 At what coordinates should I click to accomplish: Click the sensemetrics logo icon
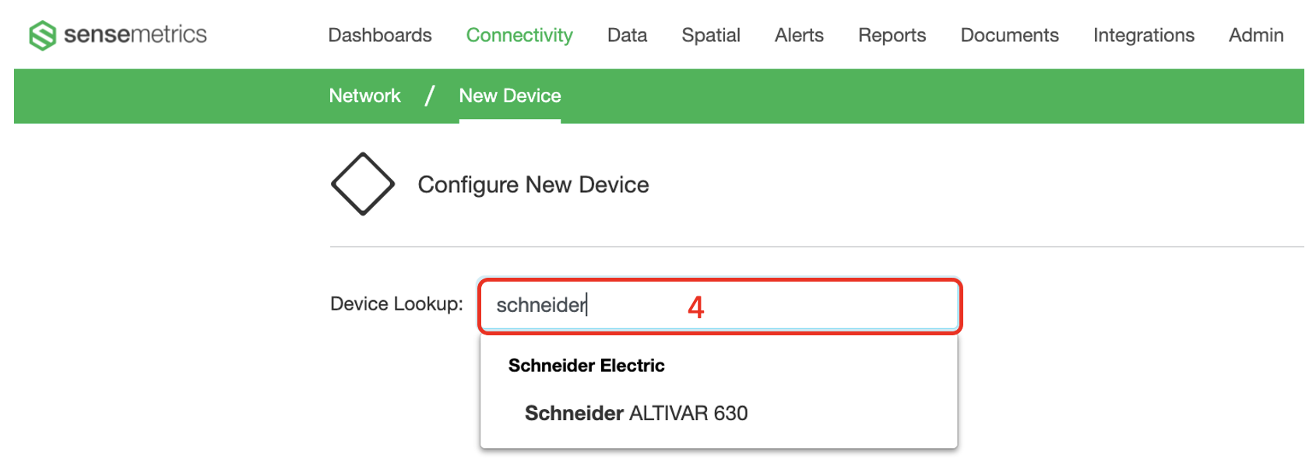[x=42, y=35]
